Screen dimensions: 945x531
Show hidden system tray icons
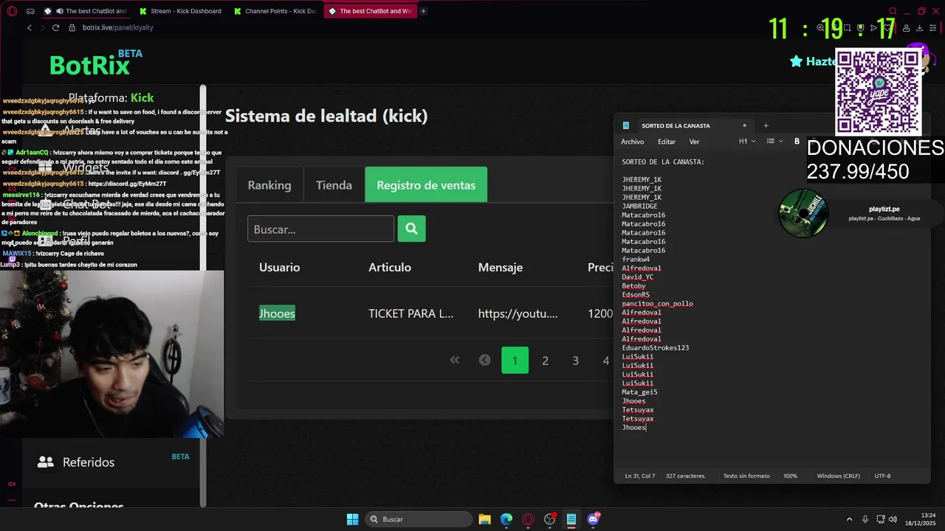point(849,519)
